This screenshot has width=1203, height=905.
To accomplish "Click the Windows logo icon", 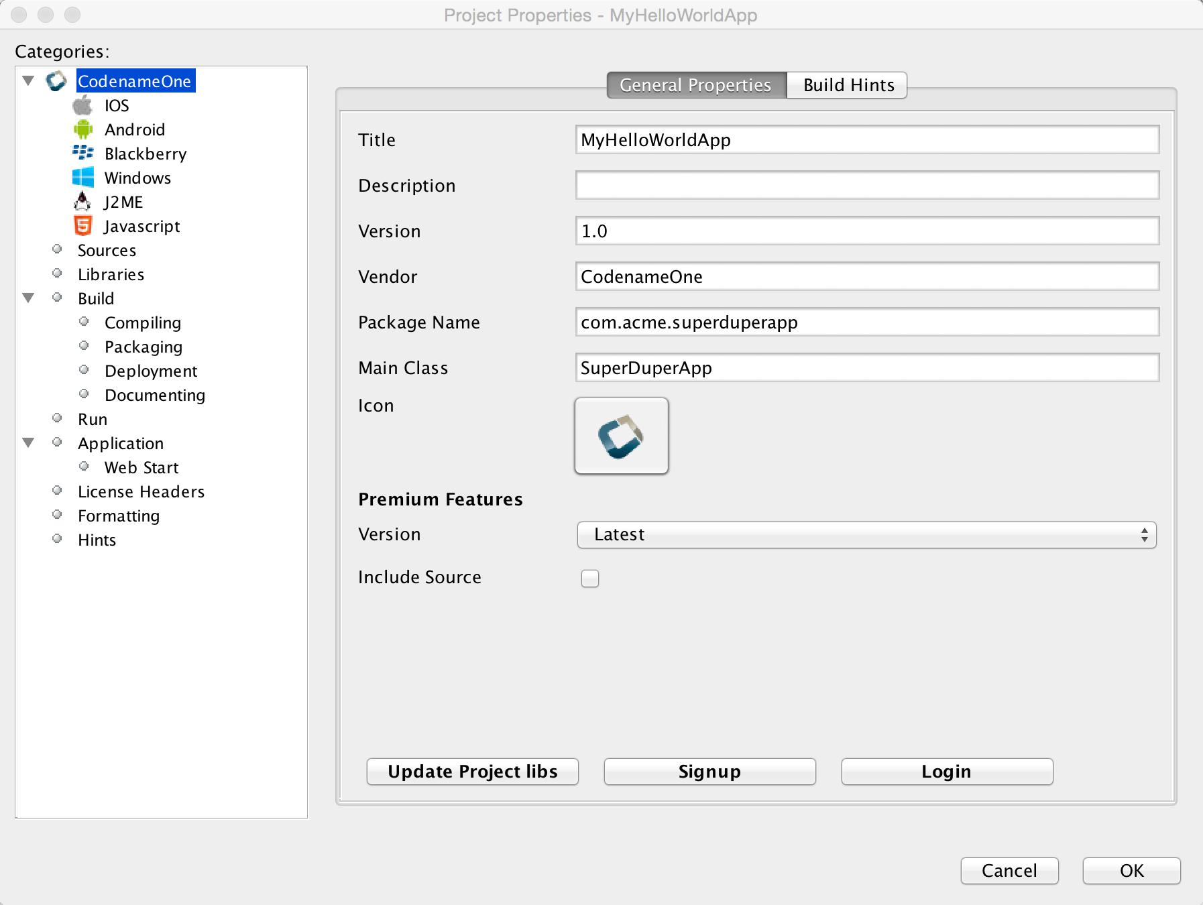I will tap(82, 177).
